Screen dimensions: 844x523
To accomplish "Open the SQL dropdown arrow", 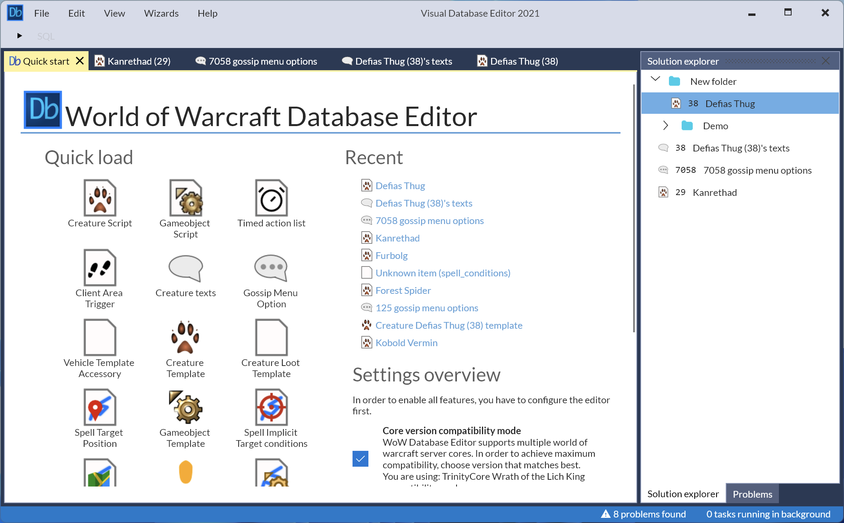I will point(20,36).
